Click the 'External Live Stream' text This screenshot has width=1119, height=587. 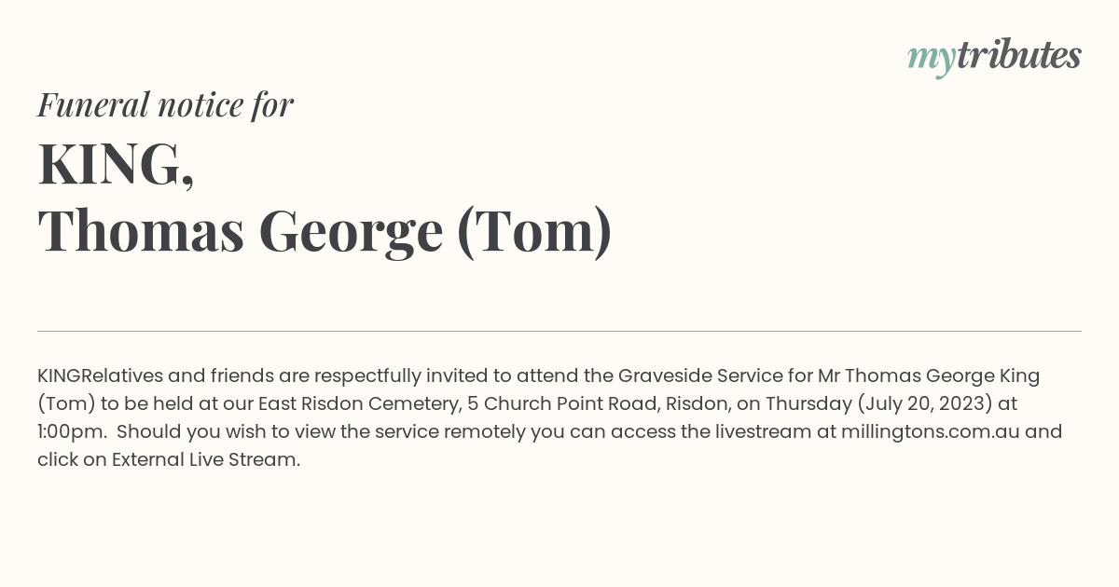click(x=204, y=460)
